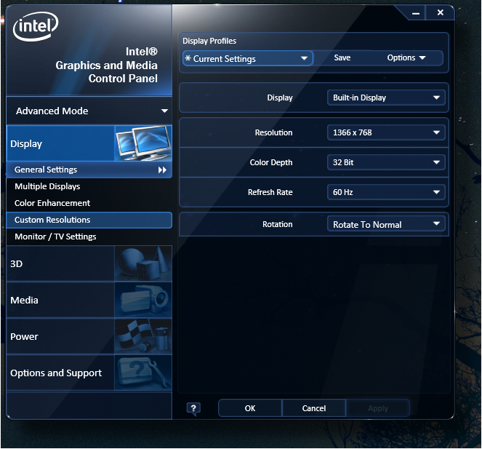Select the Media category
Image resolution: width=482 pixels, height=449 pixels.
coord(89,300)
